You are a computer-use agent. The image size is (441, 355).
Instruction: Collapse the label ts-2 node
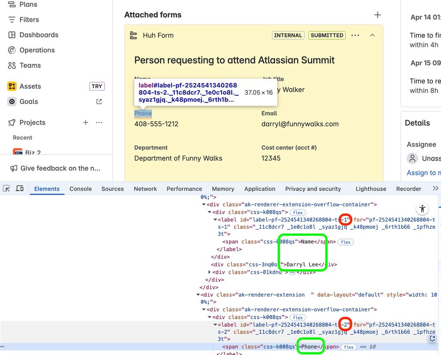(x=215, y=325)
